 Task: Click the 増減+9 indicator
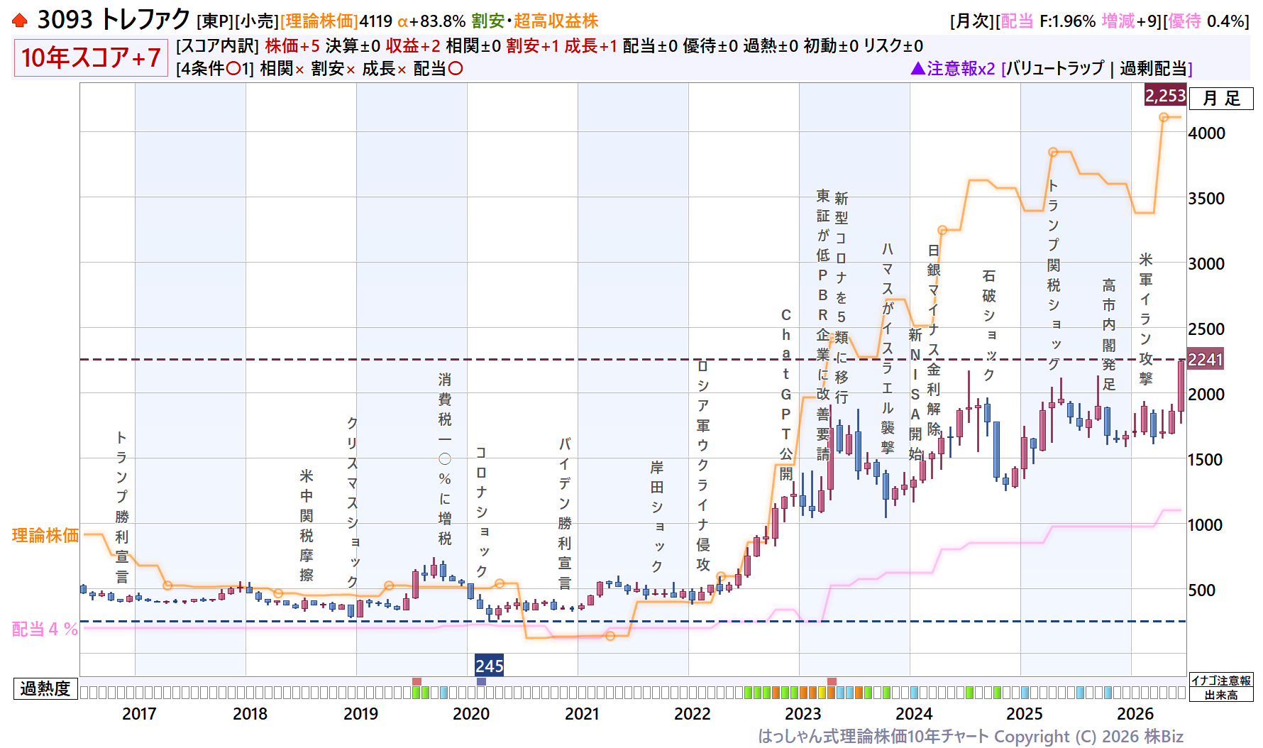pos(1130,21)
